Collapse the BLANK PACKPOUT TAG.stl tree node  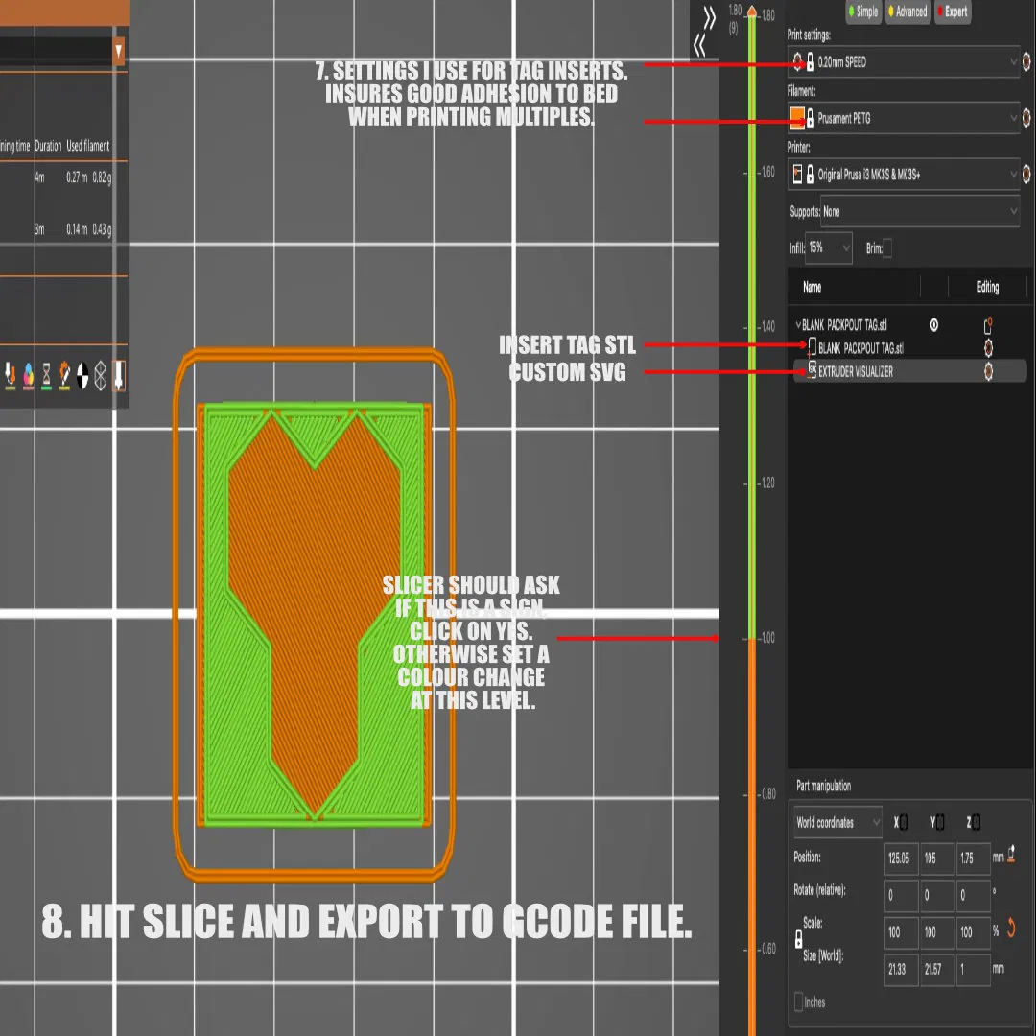click(797, 325)
